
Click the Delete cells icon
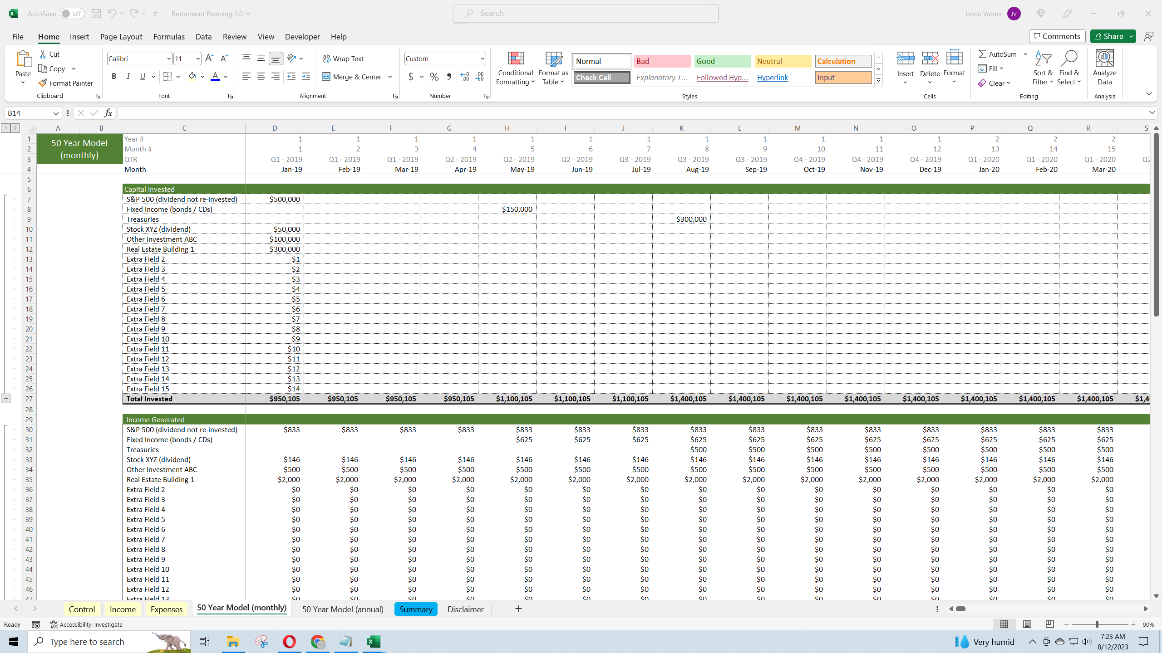coord(930,58)
